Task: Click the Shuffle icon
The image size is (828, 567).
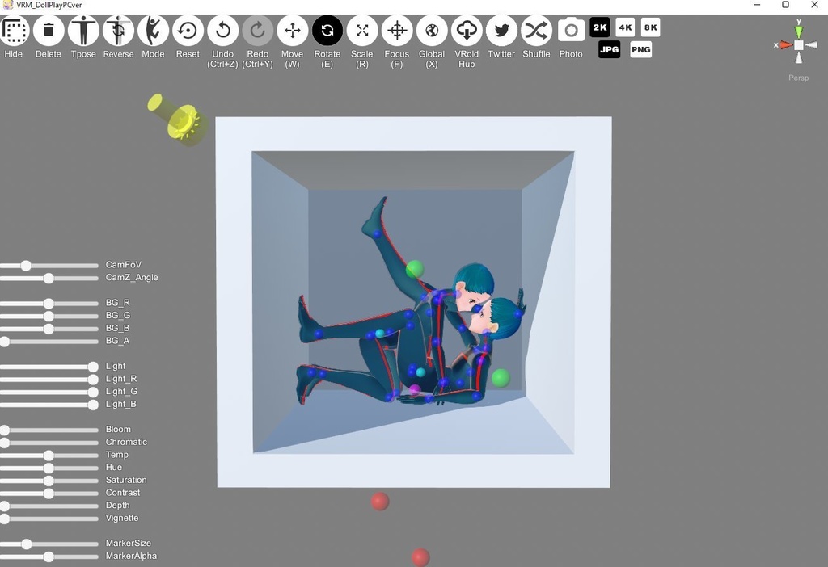Action: click(537, 31)
